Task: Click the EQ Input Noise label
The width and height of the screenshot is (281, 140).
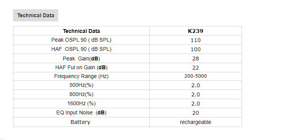Action: 82,112
